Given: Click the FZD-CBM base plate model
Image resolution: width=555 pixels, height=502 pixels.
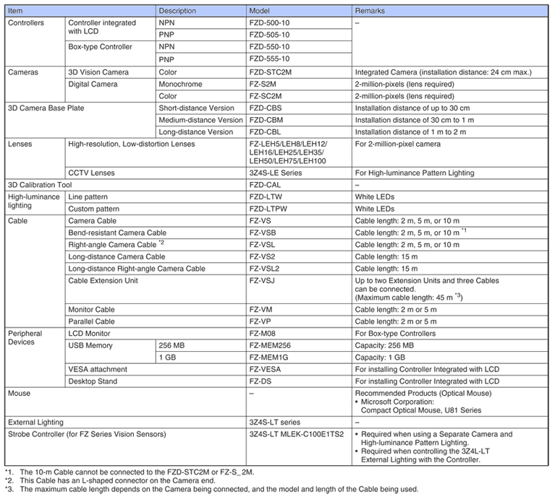Looking at the screenshot, I should pos(265,120).
